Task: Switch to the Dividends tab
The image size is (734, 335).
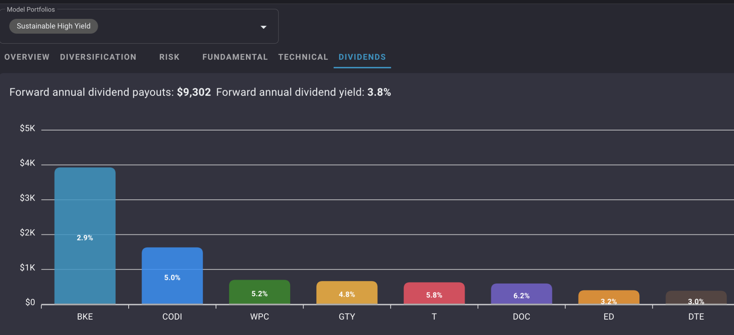Action: tap(362, 57)
